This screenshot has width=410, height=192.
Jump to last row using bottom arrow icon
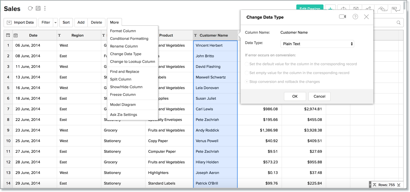point(398,185)
